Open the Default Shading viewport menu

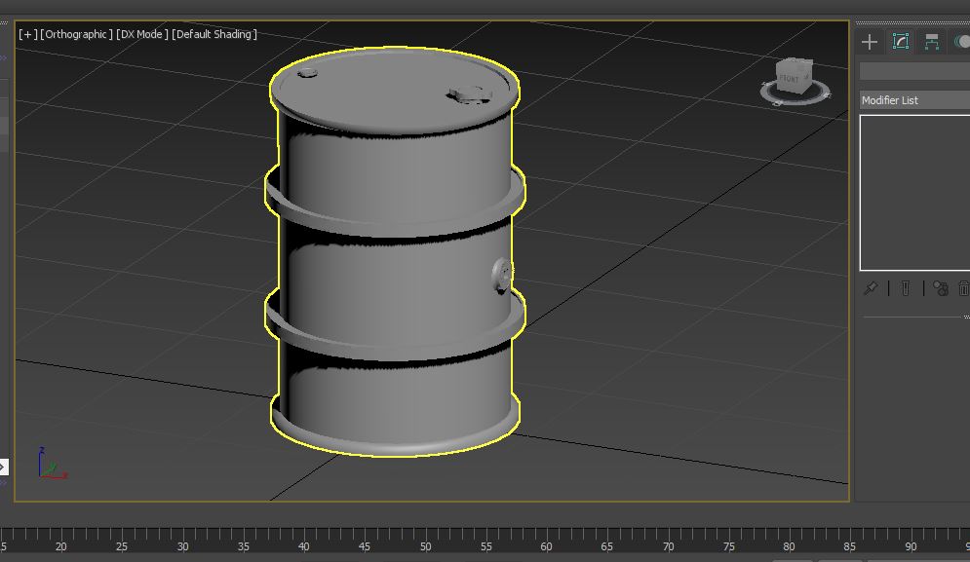pos(214,34)
